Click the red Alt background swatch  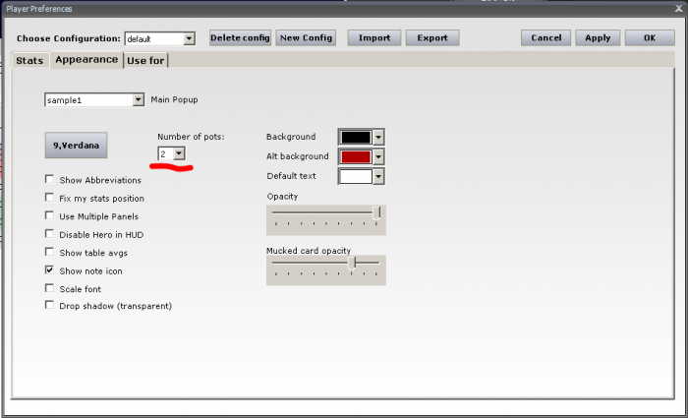[356, 156]
